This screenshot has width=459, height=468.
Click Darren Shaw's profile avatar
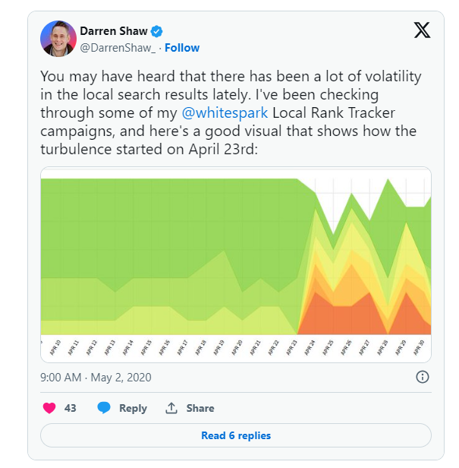click(x=58, y=39)
